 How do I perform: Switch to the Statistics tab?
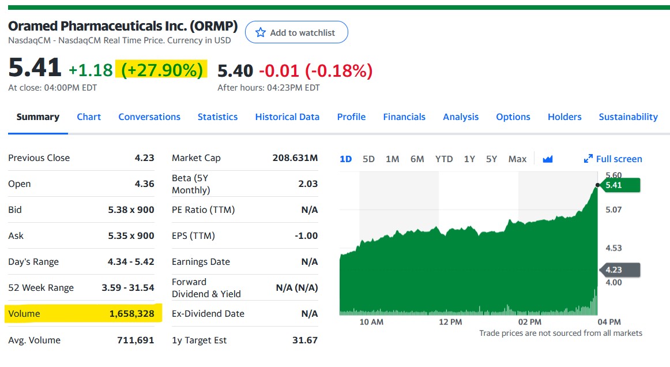click(x=217, y=117)
